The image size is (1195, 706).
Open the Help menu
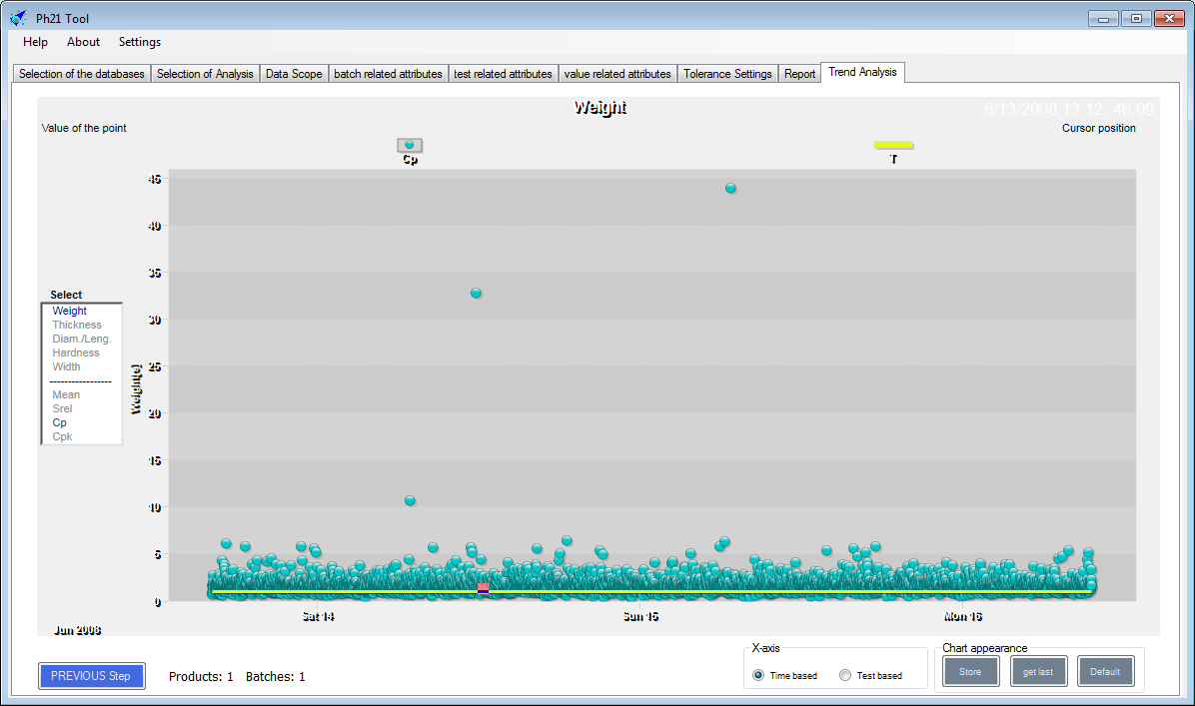36,42
